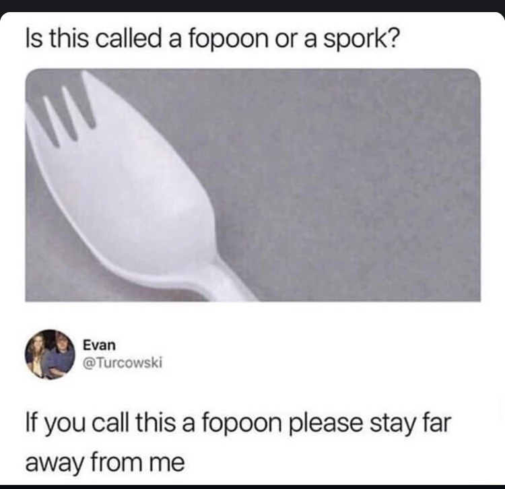505x489 pixels.
Task: Click Evan's round profile avatar
Action: (50, 354)
